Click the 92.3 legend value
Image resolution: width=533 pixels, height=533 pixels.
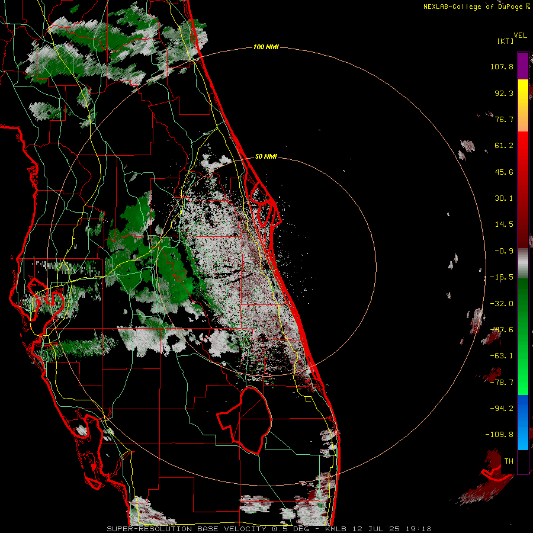click(504, 93)
